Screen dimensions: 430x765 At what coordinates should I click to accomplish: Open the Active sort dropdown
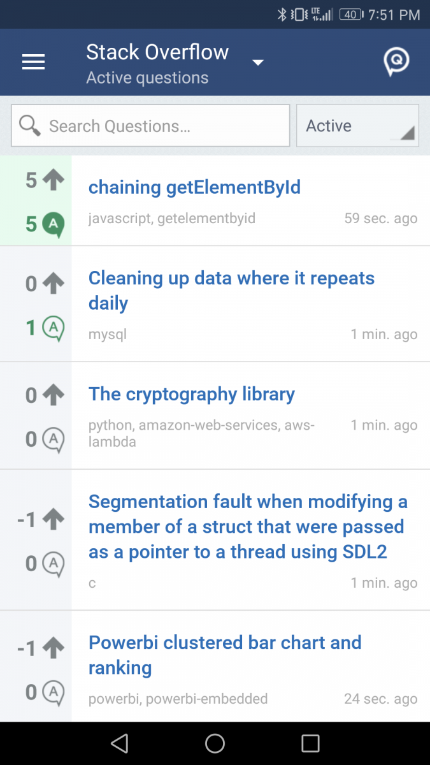[x=357, y=126]
